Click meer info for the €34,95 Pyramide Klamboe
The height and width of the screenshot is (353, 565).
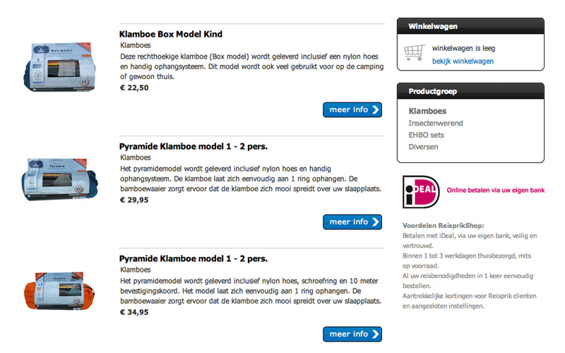pyautogui.click(x=352, y=334)
